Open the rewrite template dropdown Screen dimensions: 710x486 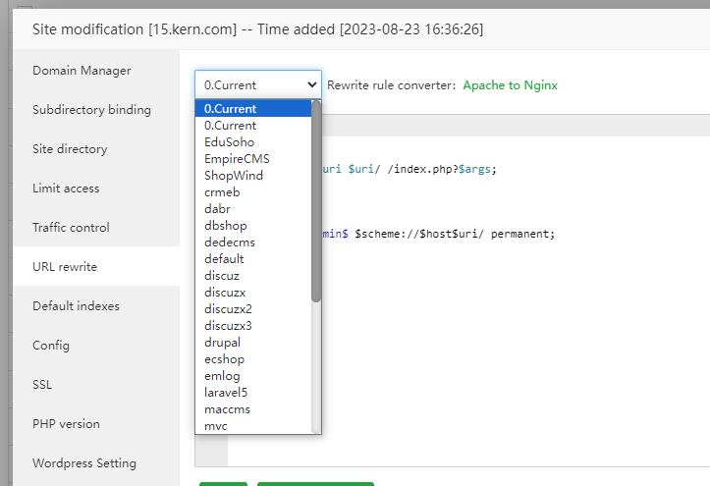(257, 85)
